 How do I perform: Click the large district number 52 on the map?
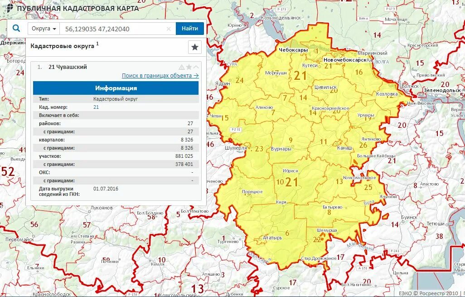pyautogui.click(x=8, y=171)
